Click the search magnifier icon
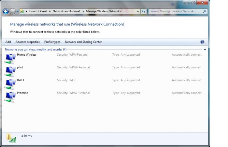This screenshot has width=228, height=147. (205, 11)
